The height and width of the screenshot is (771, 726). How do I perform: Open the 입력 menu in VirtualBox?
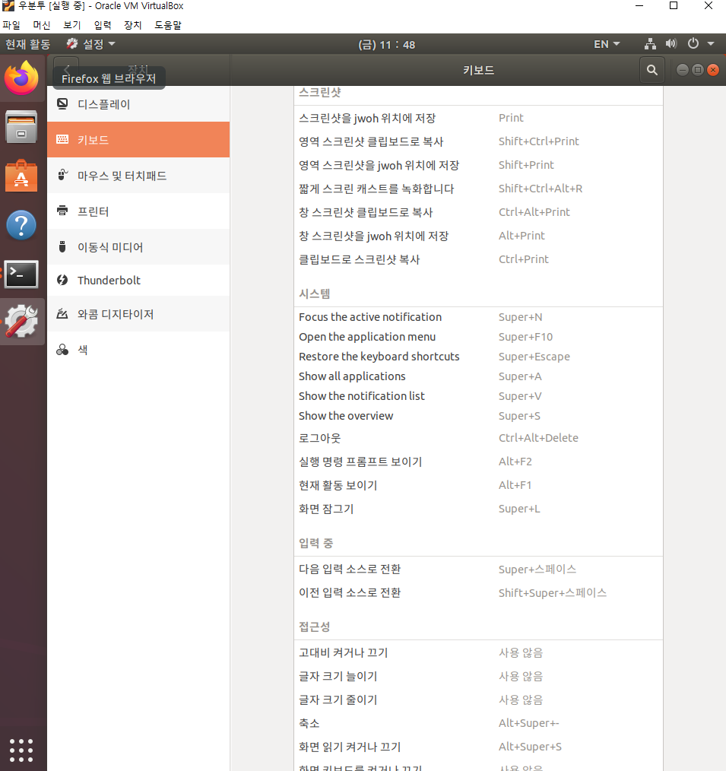[x=103, y=25]
